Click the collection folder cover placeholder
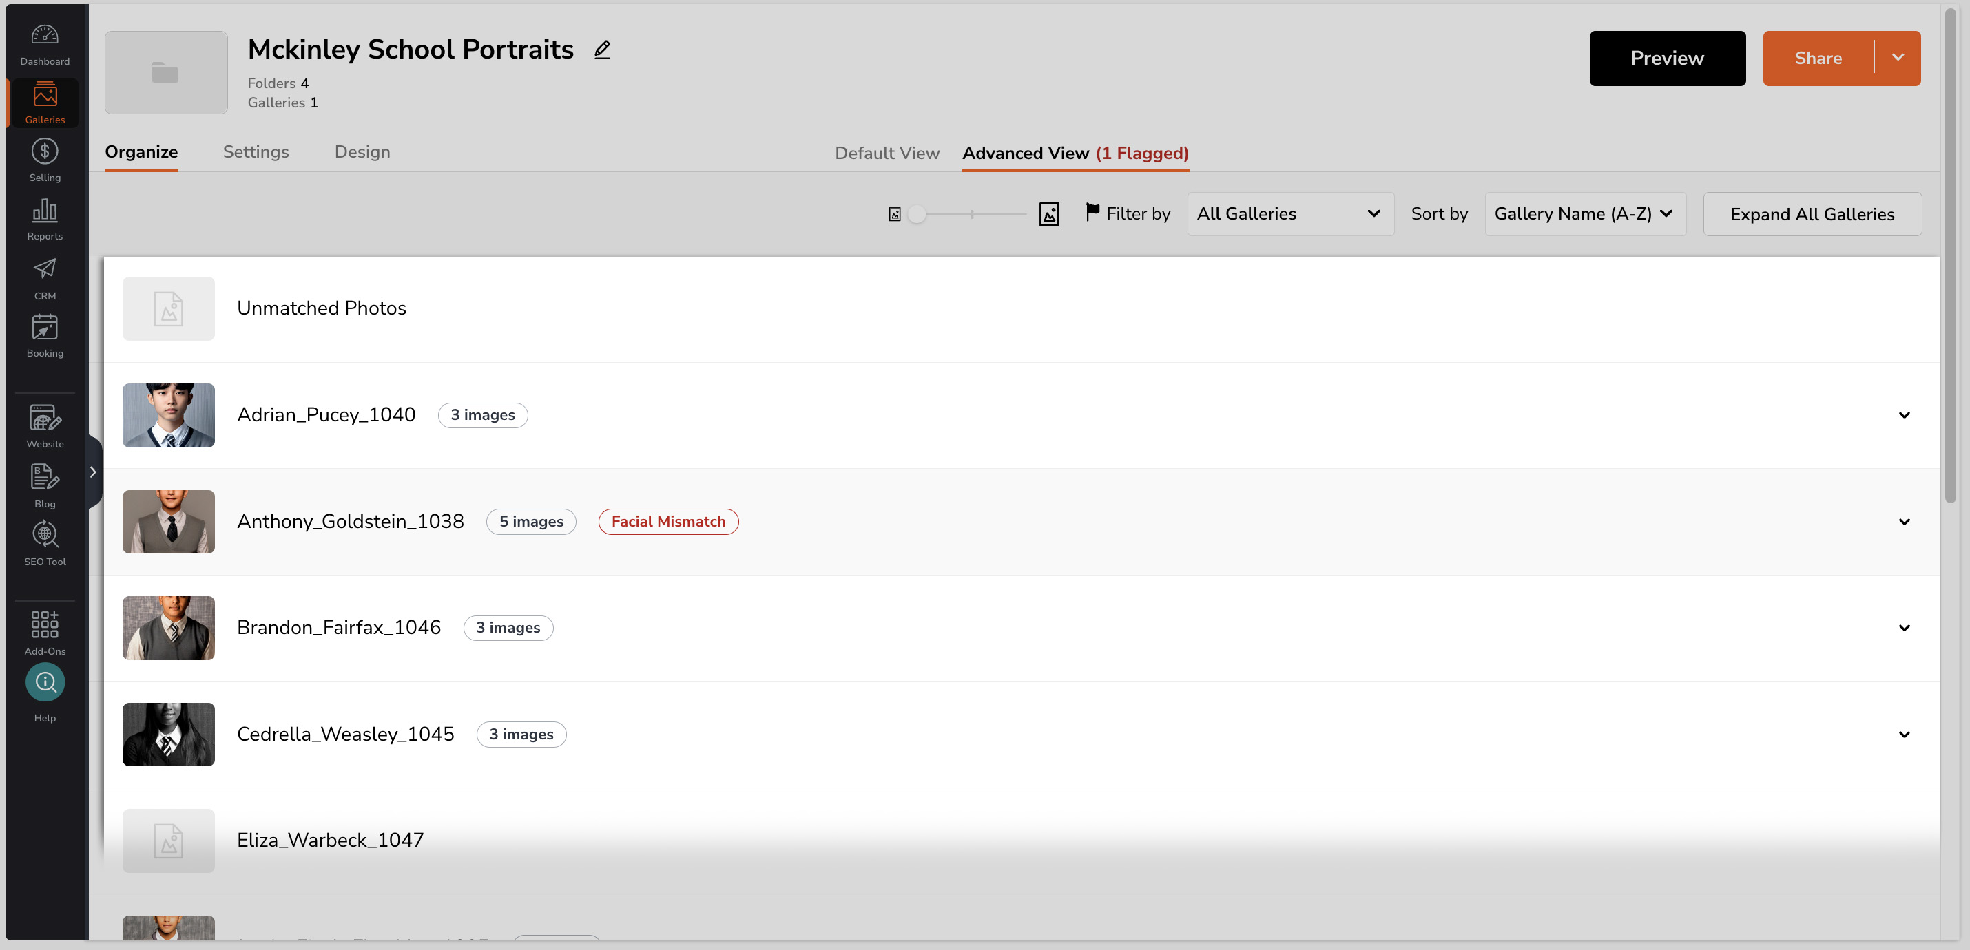Screen dimensions: 1970x950 point(166,72)
